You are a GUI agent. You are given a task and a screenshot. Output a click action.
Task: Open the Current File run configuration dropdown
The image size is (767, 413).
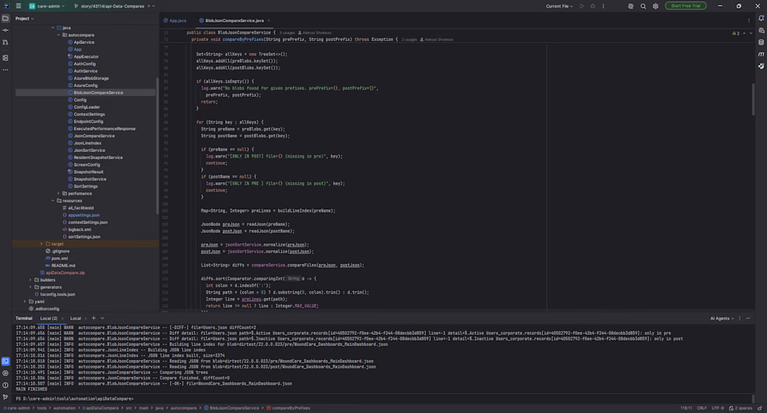click(x=559, y=6)
